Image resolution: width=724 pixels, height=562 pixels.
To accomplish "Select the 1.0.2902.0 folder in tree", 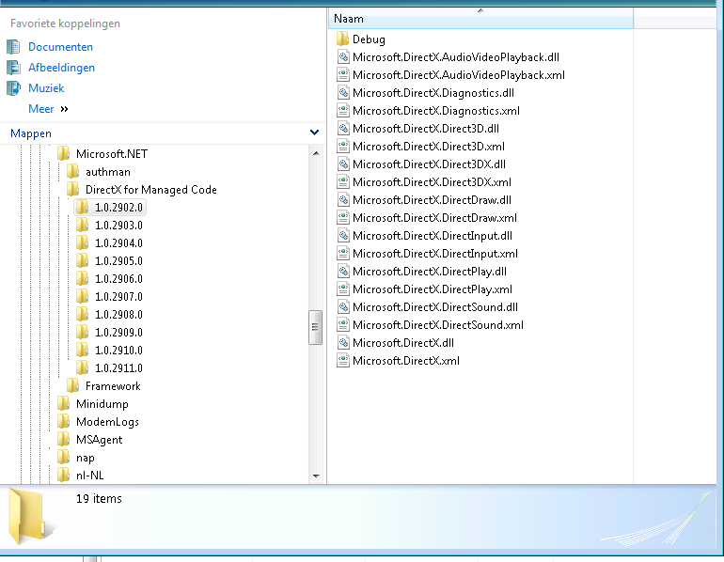I will pos(110,208).
